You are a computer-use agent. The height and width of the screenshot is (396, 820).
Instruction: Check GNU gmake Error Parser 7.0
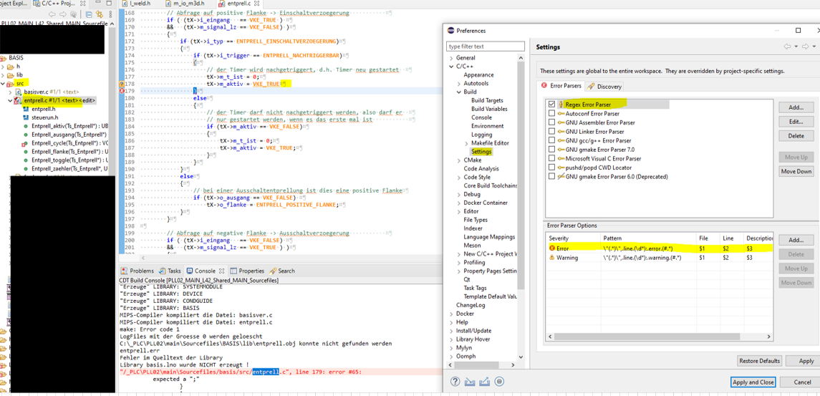point(551,149)
